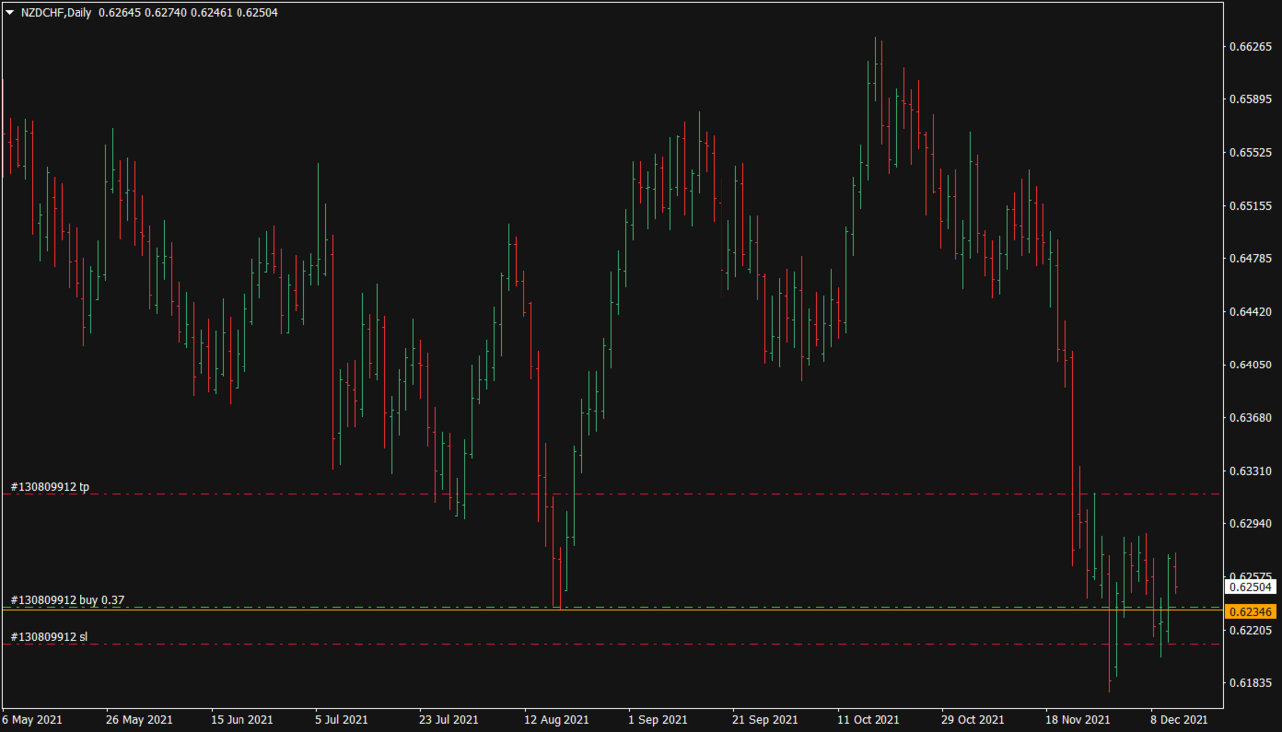Click the 15 Jun 2021 date label
Viewport: 1282px width, 732px height.
point(241,719)
